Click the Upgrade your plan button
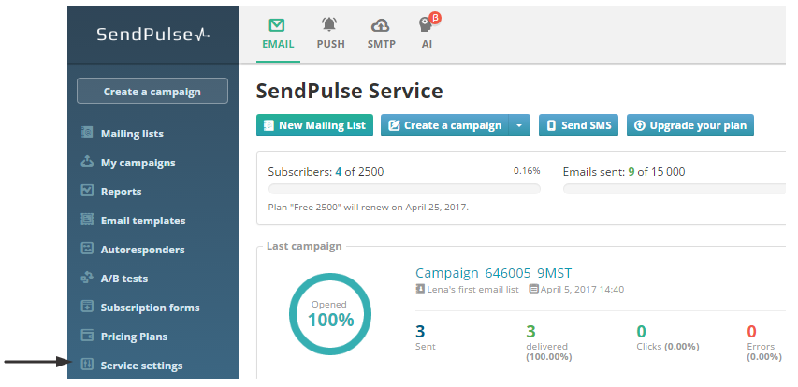 [690, 125]
